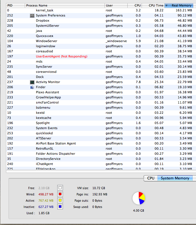Click the 10.72 GB VM size value

[x=99, y=188]
